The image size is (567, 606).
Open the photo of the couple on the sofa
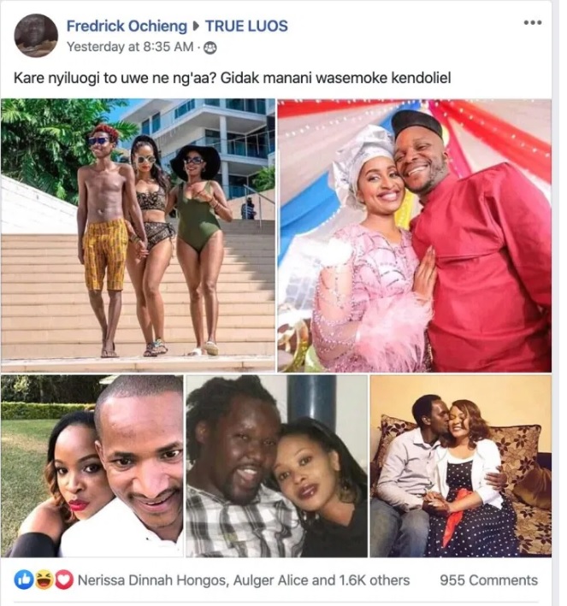tap(460, 466)
